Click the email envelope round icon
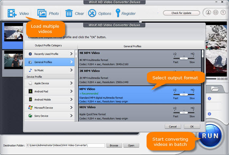Image resolution: width=229 pixels, height=155 pixels. [216, 12]
